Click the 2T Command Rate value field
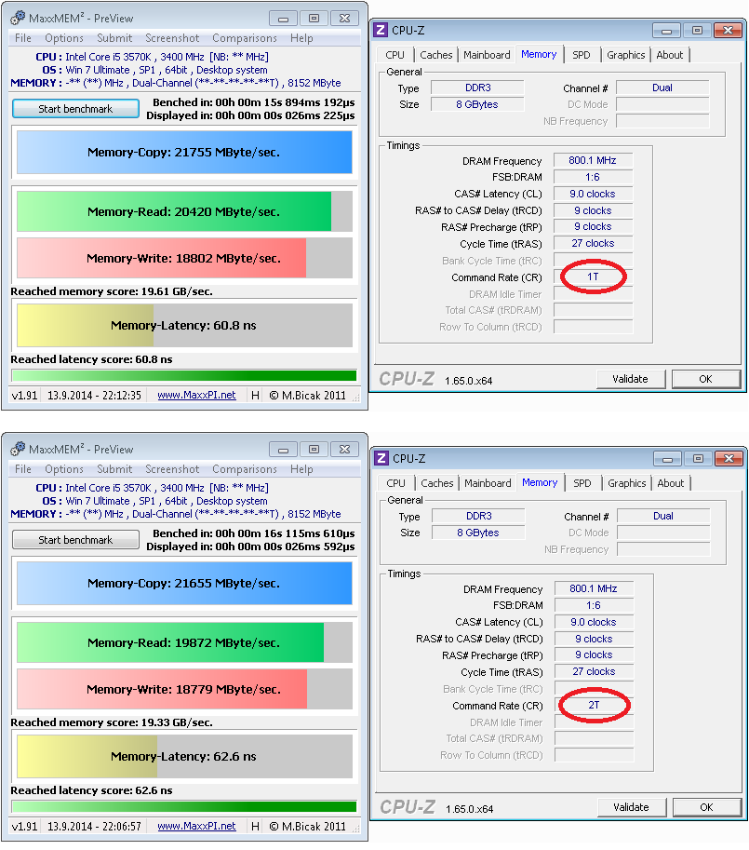 point(595,706)
